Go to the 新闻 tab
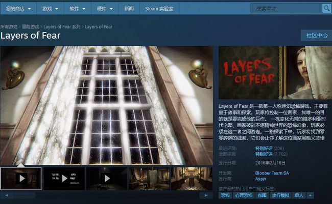The image size is (332, 204). (x=129, y=9)
